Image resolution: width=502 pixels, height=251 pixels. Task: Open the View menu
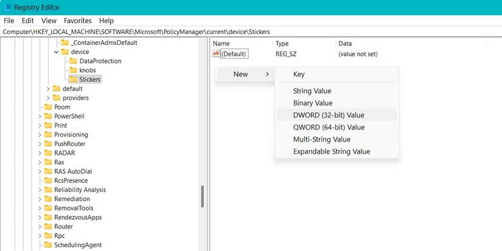point(49,21)
